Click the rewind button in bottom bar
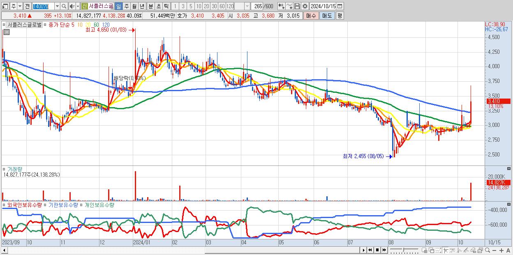The image size is (513, 255). coord(370,250)
